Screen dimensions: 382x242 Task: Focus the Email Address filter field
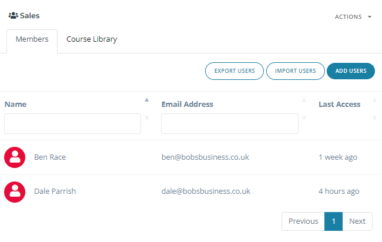tap(230, 123)
